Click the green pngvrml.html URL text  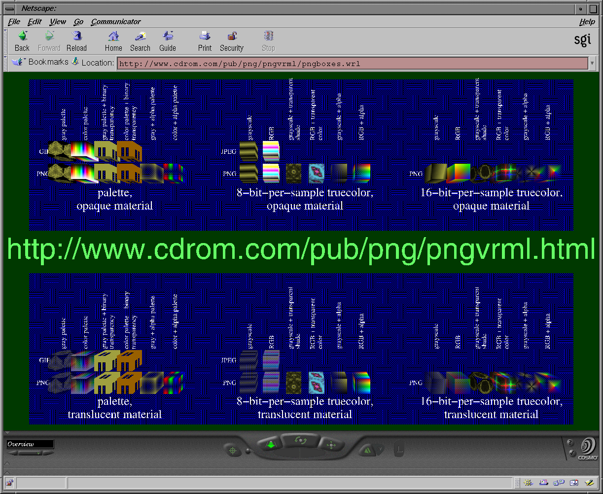click(x=302, y=250)
